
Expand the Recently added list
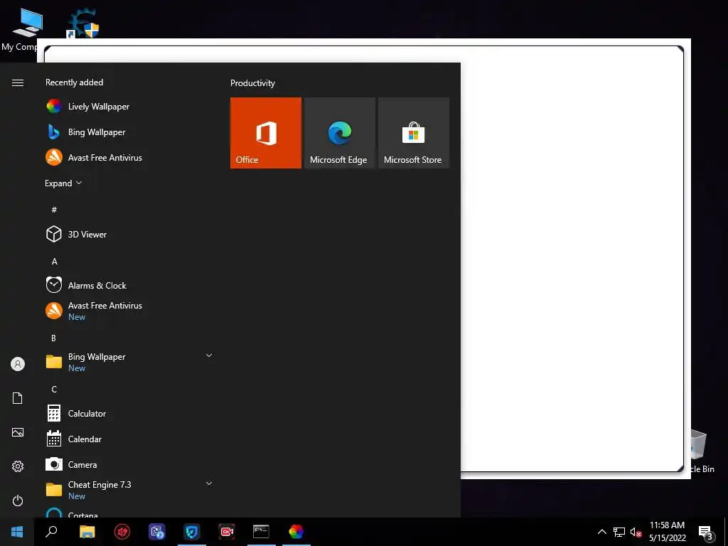[63, 183]
